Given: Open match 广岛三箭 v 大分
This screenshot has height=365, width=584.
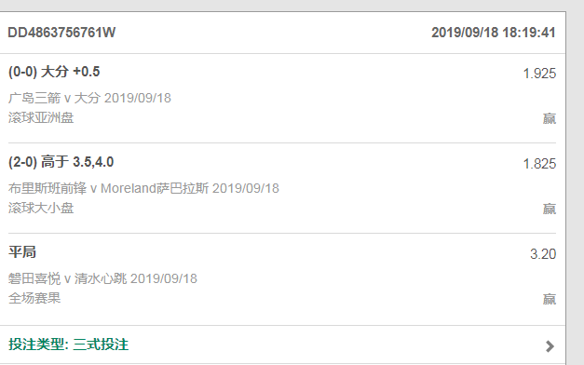Looking at the screenshot, I should (89, 98).
